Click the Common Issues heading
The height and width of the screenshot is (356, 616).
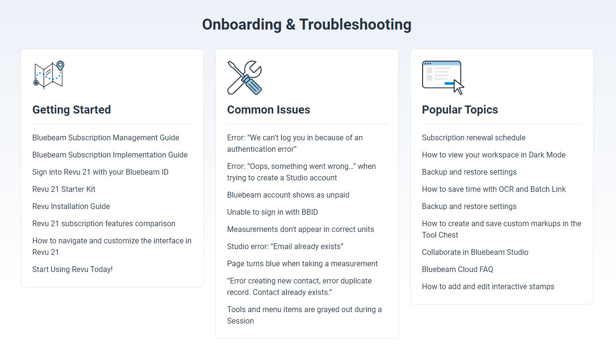point(268,110)
